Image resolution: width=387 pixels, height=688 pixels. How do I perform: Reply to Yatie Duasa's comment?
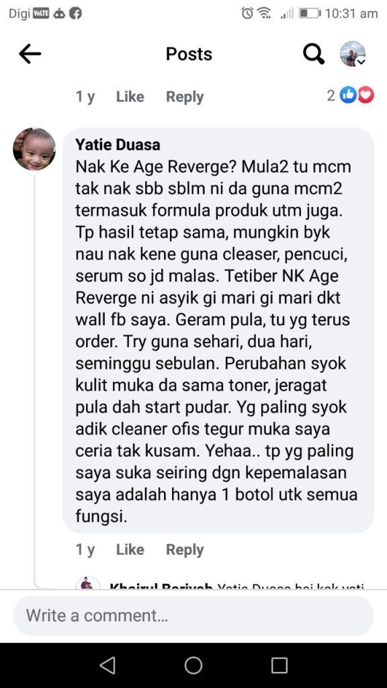[x=185, y=550]
